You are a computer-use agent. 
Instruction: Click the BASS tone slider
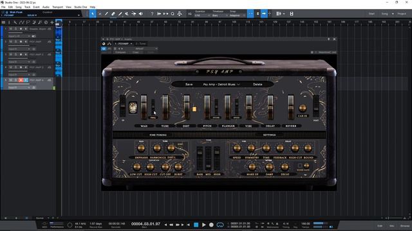[200, 158]
